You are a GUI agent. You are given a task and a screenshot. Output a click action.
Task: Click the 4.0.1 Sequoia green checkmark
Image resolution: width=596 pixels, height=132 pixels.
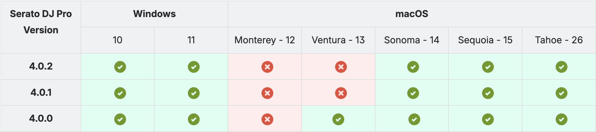[x=488, y=93]
